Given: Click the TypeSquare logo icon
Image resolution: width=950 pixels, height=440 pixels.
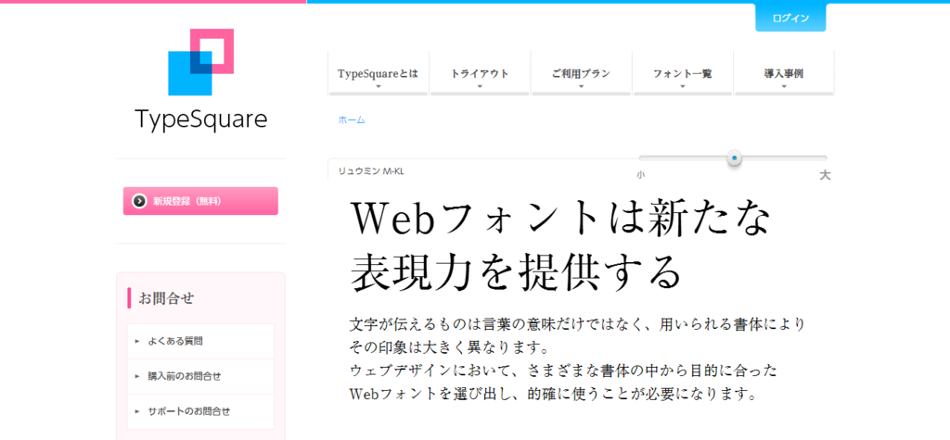Looking at the screenshot, I should (x=200, y=62).
